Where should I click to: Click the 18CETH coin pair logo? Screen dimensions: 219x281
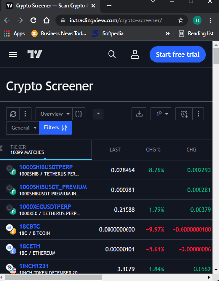11,249
